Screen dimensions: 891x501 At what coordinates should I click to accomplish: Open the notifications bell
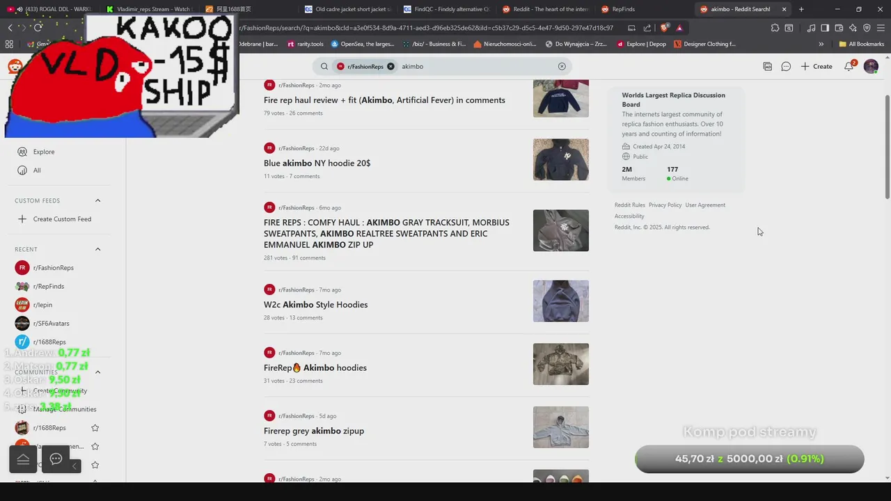[x=849, y=66]
